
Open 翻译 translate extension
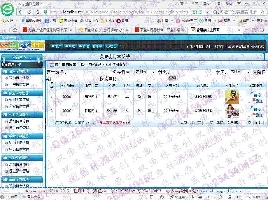225,21
